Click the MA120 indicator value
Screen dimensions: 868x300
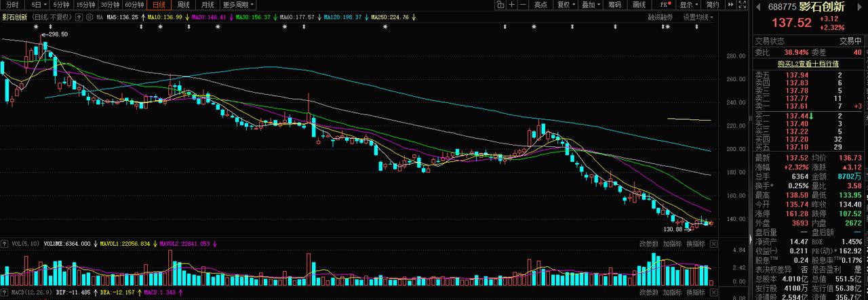coord(342,18)
